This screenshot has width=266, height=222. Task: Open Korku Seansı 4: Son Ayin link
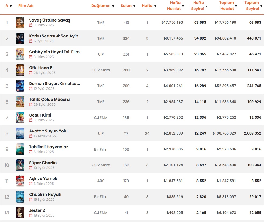click(54, 36)
